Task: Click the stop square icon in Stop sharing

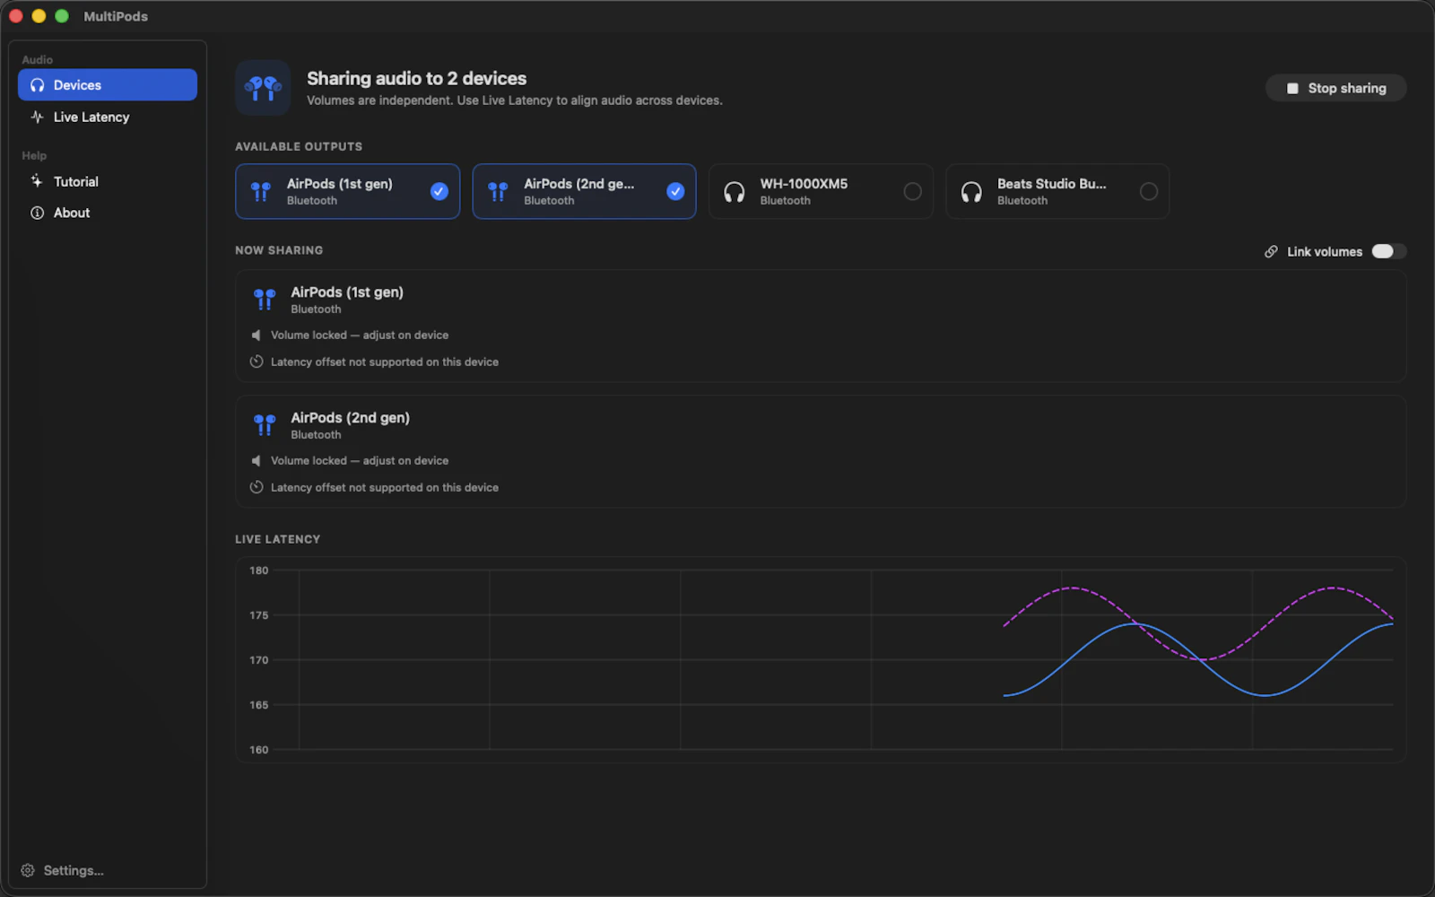Action: (x=1292, y=88)
